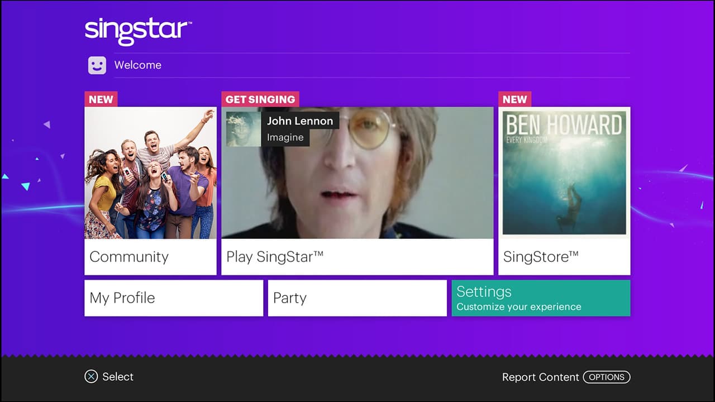This screenshot has height=402, width=715.
Task: Click the Welcome header
Action: coord(137,65)
